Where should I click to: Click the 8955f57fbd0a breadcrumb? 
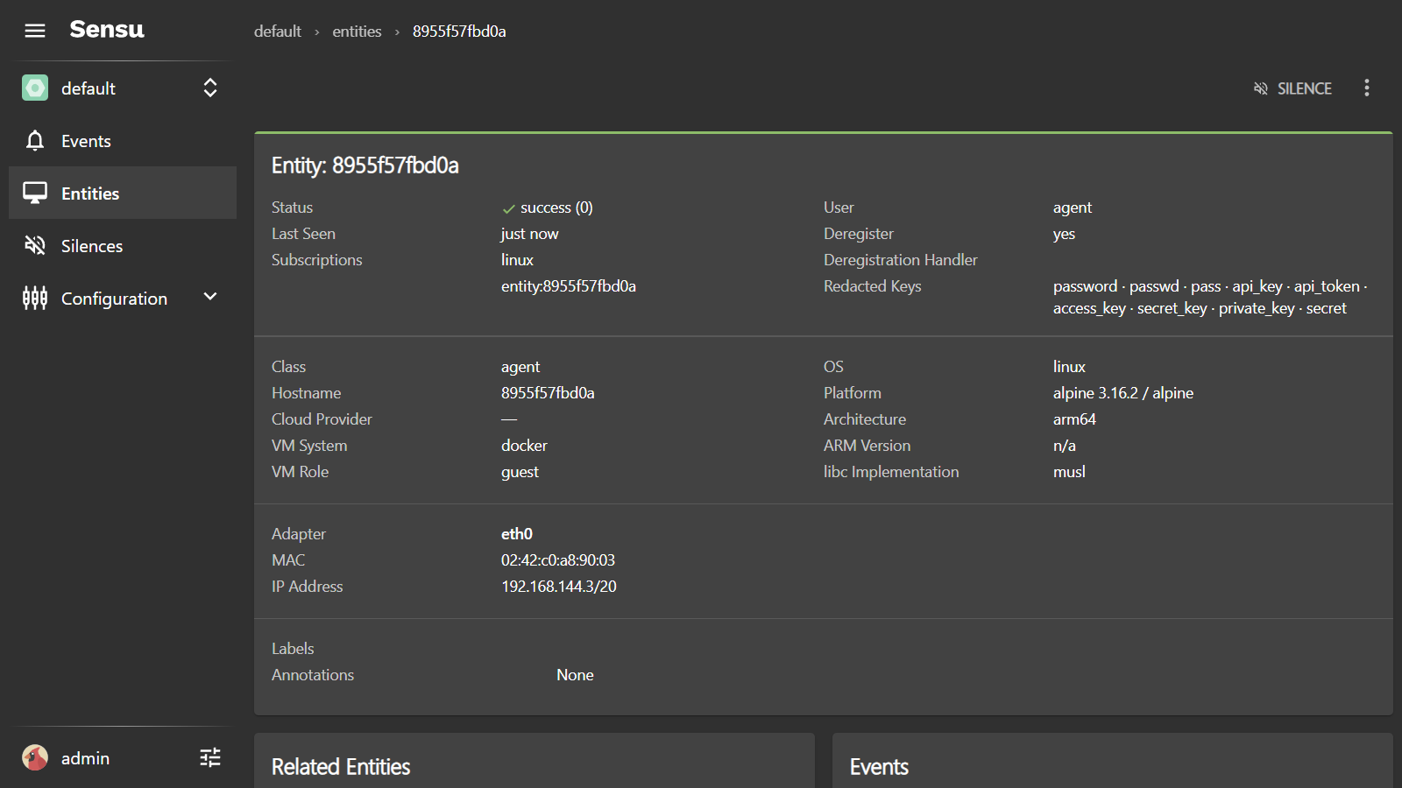(x=459, y=32)
